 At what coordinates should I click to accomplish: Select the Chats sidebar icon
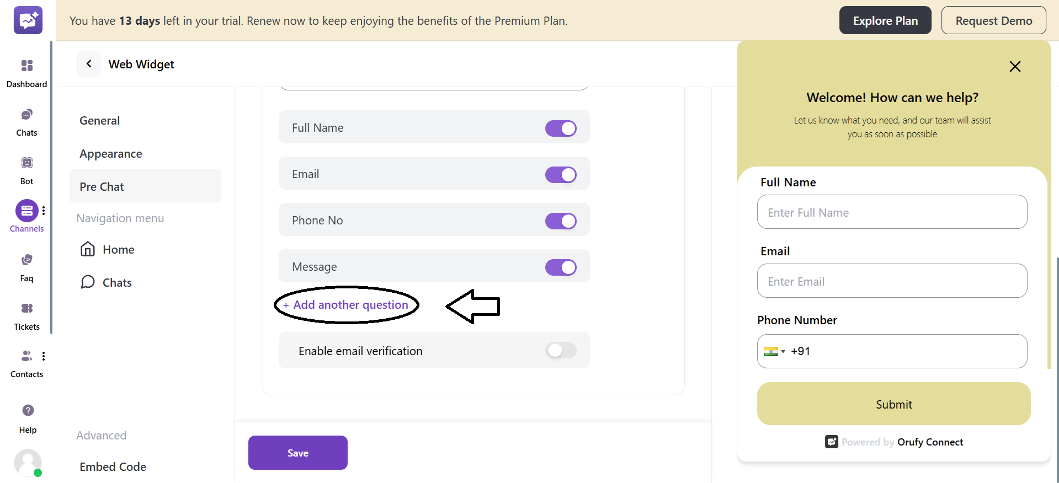tap(26, 120)
